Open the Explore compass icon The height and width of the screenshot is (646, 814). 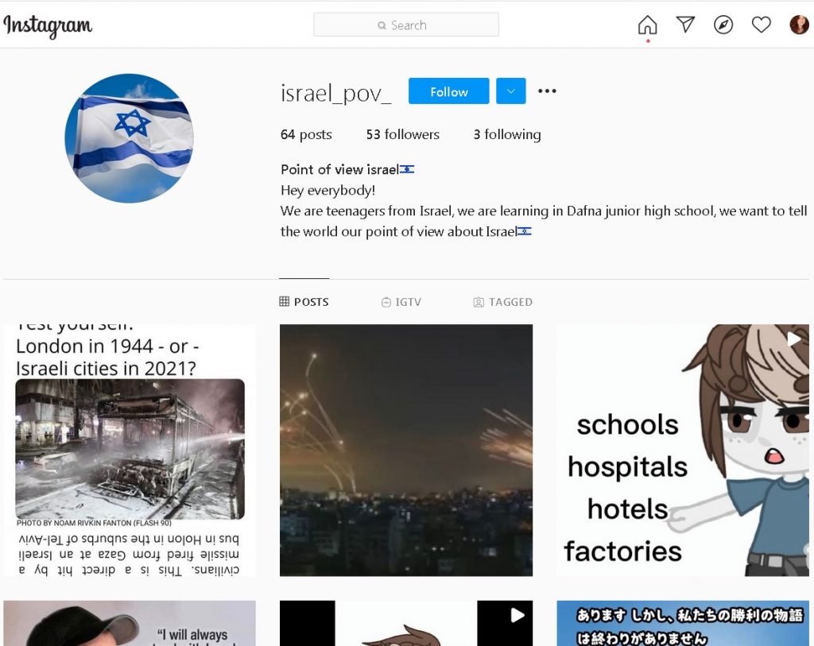(723, 25)
